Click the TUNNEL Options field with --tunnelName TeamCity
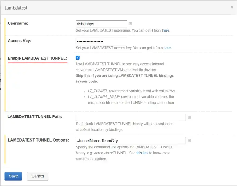Screen dimensions: 237x186 (131, 141)
